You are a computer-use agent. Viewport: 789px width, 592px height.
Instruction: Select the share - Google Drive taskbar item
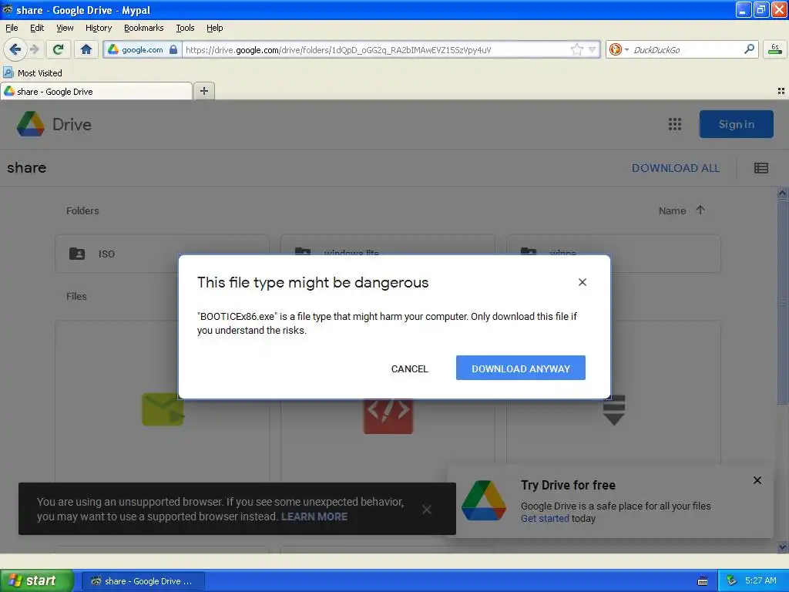point(143,581)
